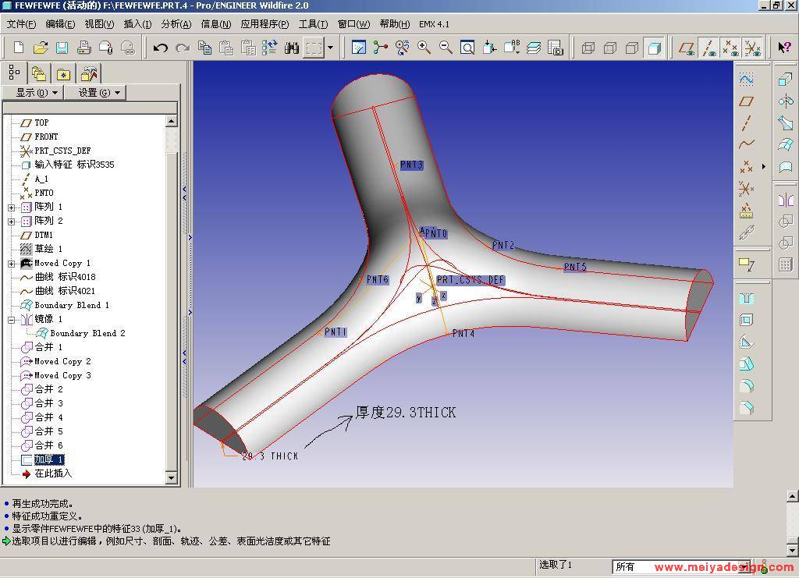799x578 pixels.
Task: Select the 合并 6 feature in tree
Action: [49, 445]
